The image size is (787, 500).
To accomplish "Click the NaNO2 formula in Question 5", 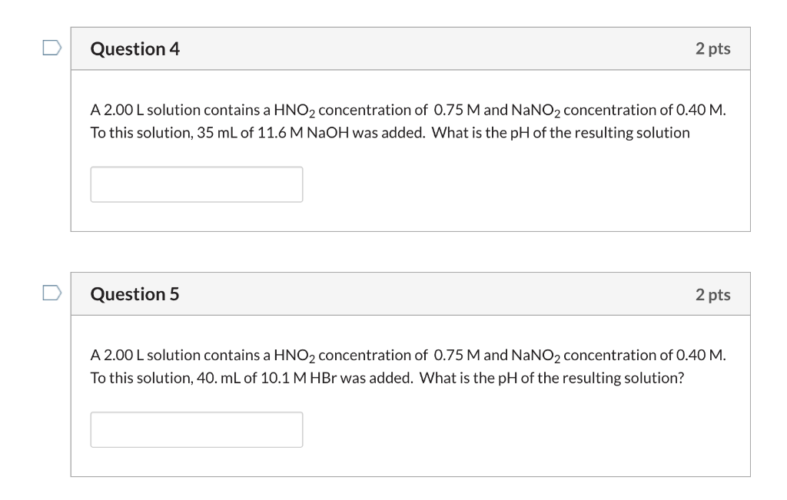I will coord(536,356).
